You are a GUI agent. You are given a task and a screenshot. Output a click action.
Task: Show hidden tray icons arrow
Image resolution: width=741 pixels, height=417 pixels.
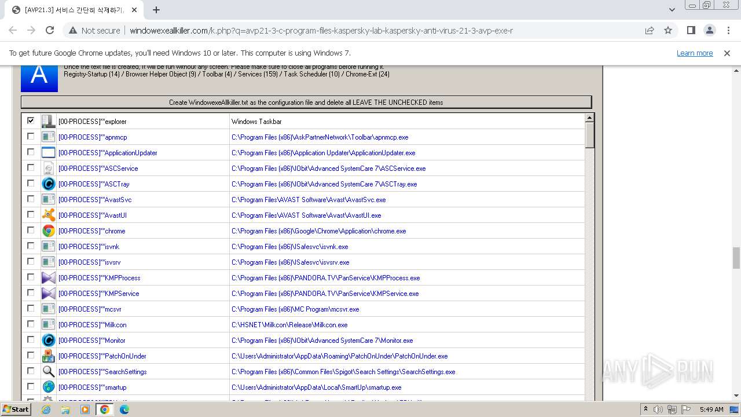pyautogui.click(x=646, y=409)
